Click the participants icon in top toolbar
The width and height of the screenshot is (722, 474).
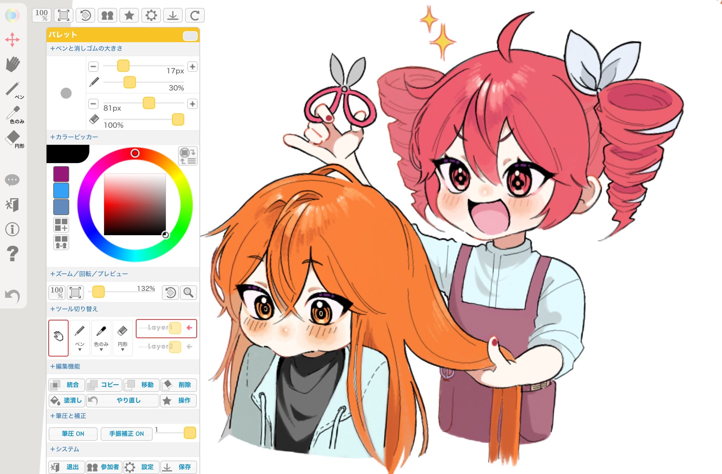point(108,15)
